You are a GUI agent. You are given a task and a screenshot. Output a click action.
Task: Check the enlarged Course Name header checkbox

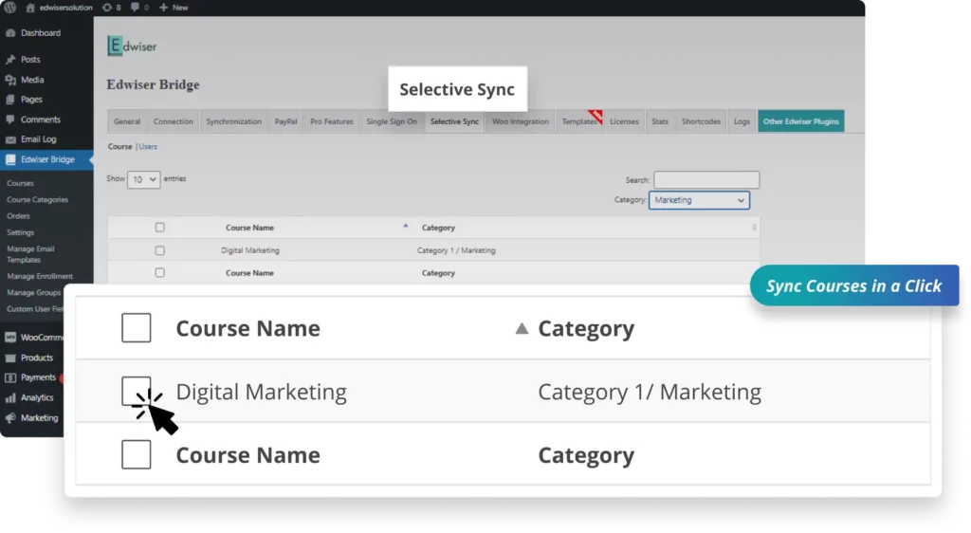pos(137,327)
